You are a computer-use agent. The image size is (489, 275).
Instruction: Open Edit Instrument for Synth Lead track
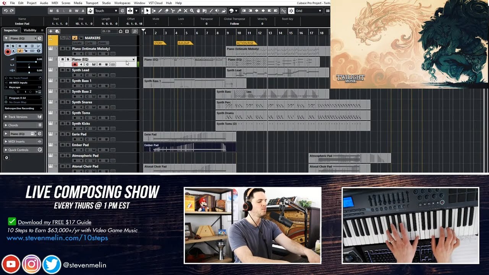94,75
